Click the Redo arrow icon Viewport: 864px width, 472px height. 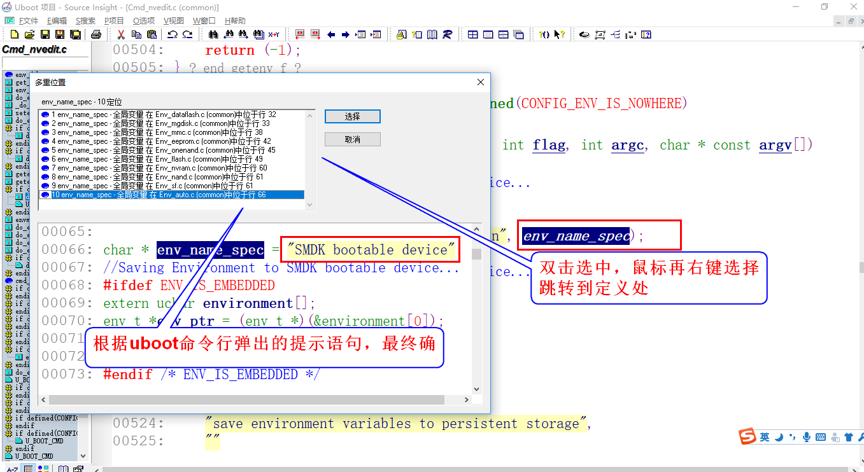187,34
